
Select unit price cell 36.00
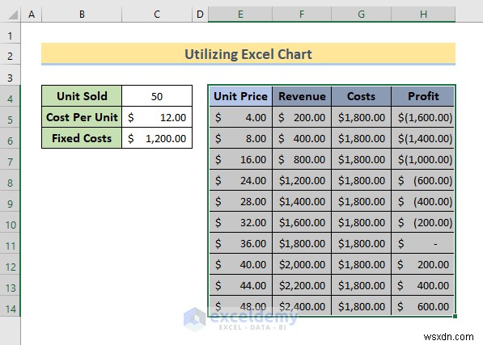point(240,243)
